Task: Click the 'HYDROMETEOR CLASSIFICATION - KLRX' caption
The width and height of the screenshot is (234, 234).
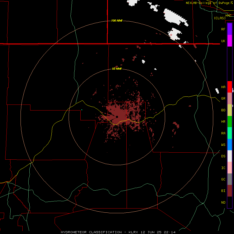Action: pos(99,232)
